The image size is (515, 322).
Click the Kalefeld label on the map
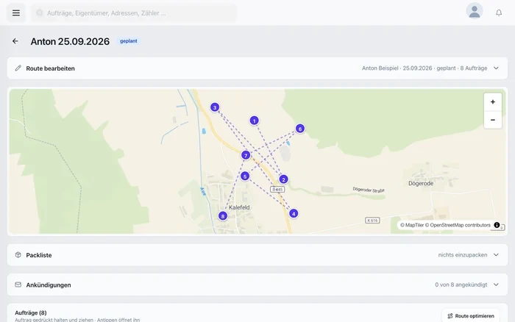click(239, 207)
